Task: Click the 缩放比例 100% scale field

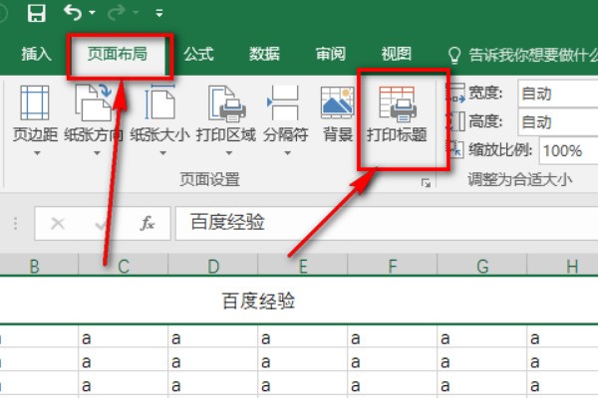Action: click(566, 151)
